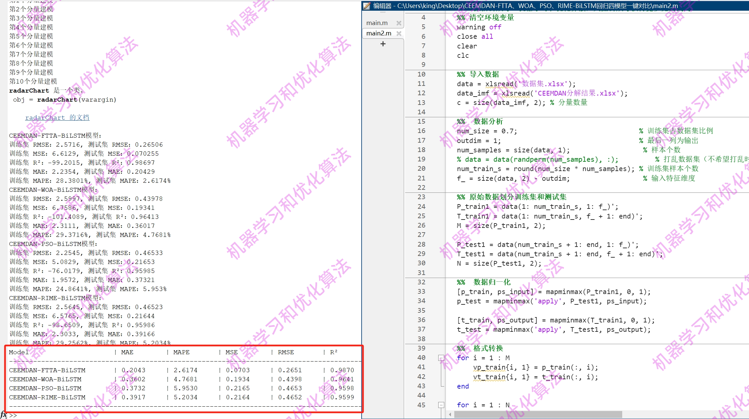Close the main.m editor tab
This screenshot has width=749, height=419.
pos(399,23)
